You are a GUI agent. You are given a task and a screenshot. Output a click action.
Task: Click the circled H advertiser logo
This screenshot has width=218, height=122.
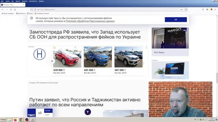click(40, 54)
